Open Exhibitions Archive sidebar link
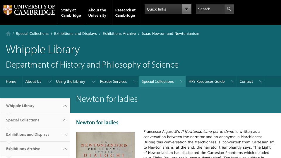Screen dimensions: 281x158 pos(23,149)
